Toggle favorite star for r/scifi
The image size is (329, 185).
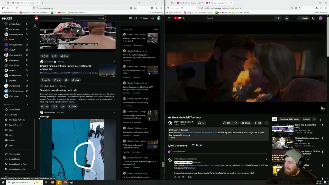[26, 40]
